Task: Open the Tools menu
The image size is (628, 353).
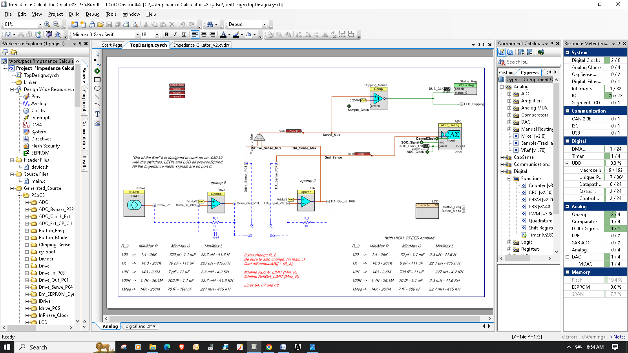Action: (x=111, y=14)
